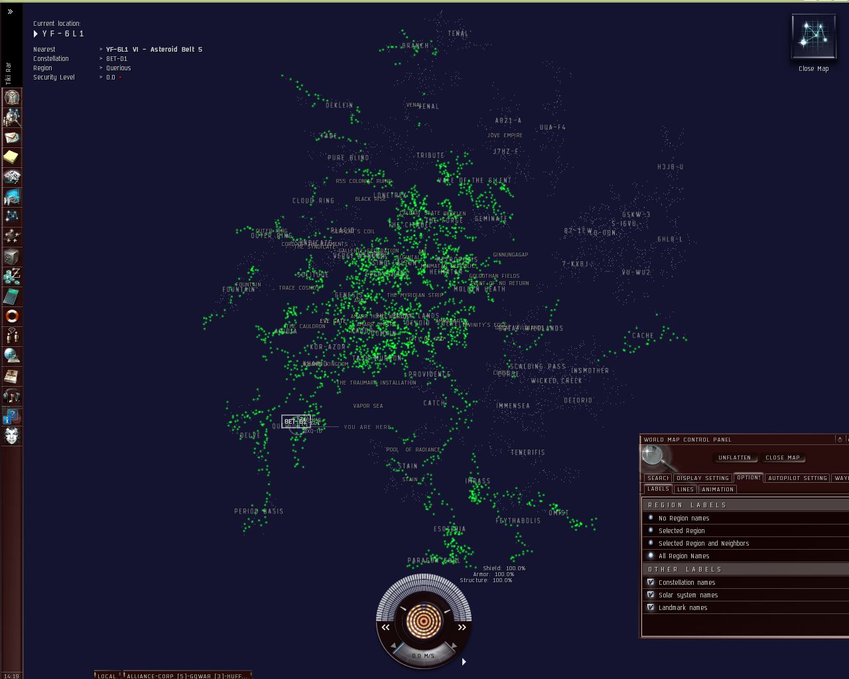Image resolution: width=849 pixels, height=679 pixels.
Task: Switch to the Animation sub-tab
Action: (718, 489)
